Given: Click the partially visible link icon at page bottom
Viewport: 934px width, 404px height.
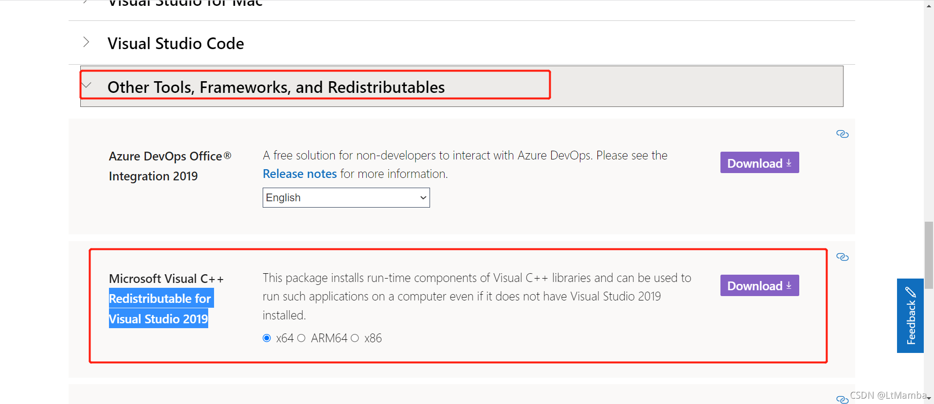Looking at the screenshot, I should [842, 399].
